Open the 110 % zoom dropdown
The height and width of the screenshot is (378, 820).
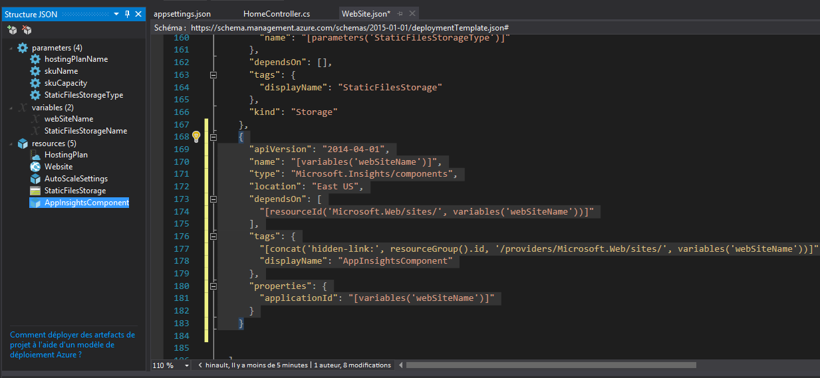click(x=186, y=365)
